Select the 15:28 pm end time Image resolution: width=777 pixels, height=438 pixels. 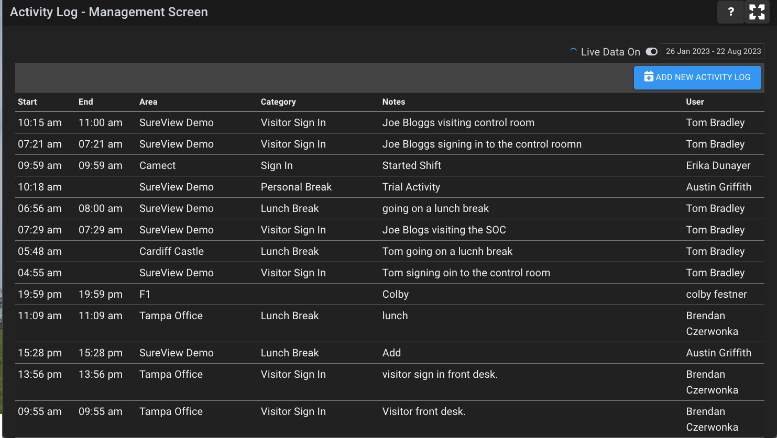(101, 353)
